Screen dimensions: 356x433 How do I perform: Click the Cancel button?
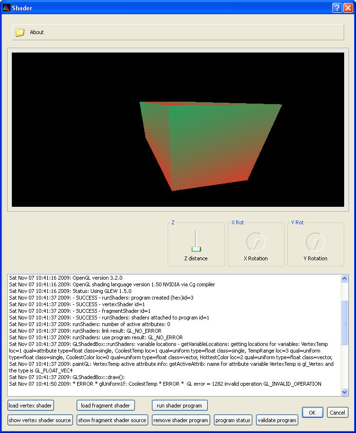click(x=337, y=412)
